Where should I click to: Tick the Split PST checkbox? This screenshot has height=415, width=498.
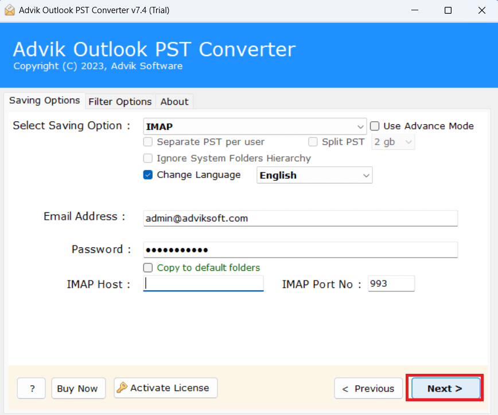[313, 141]
